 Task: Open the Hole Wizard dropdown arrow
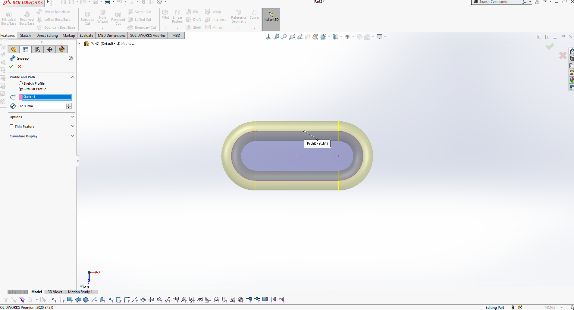pos(103,28)
